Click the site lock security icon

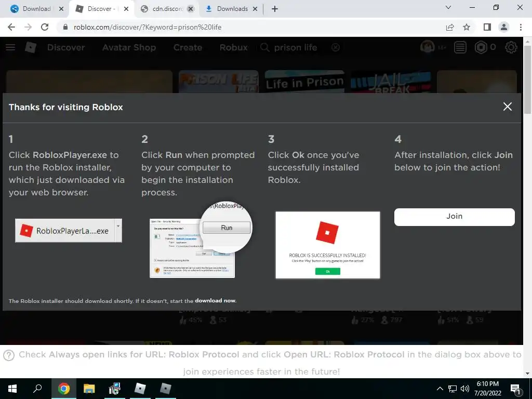65,27
